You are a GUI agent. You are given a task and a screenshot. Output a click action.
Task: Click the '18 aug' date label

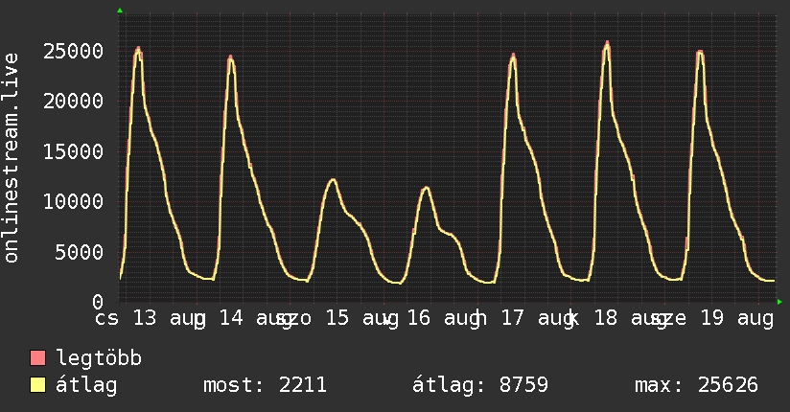click(631, 318)
